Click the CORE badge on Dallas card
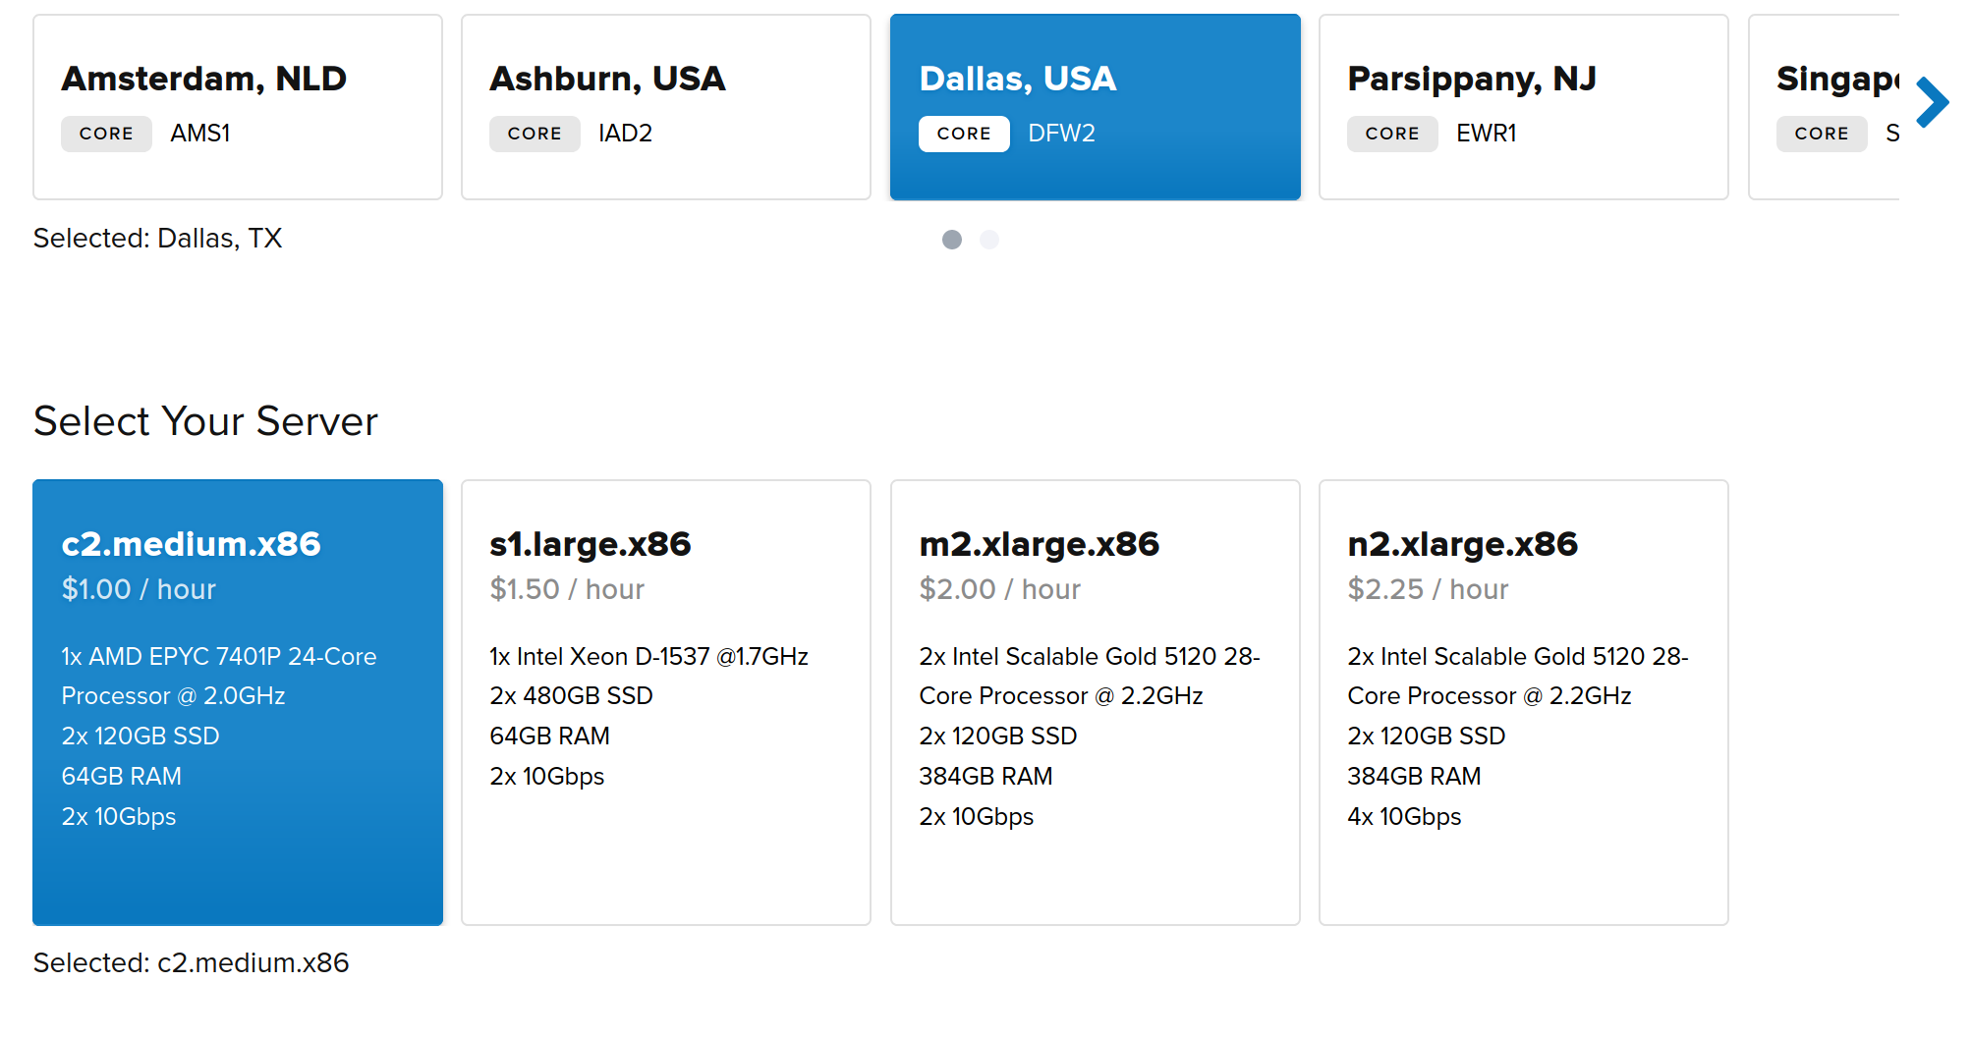Image resolution: width=1971 pixels, height=1037 pixels. pos(964,134)
